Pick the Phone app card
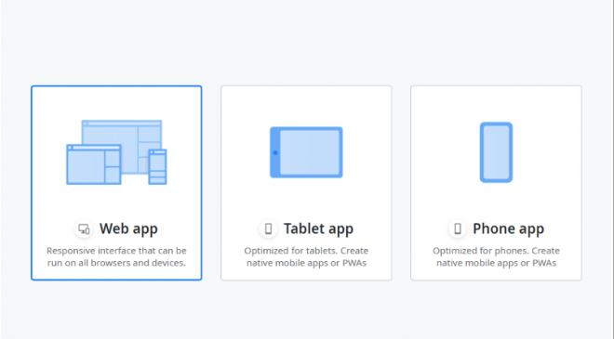The image size is (614, 339). (x=496, y=183)
